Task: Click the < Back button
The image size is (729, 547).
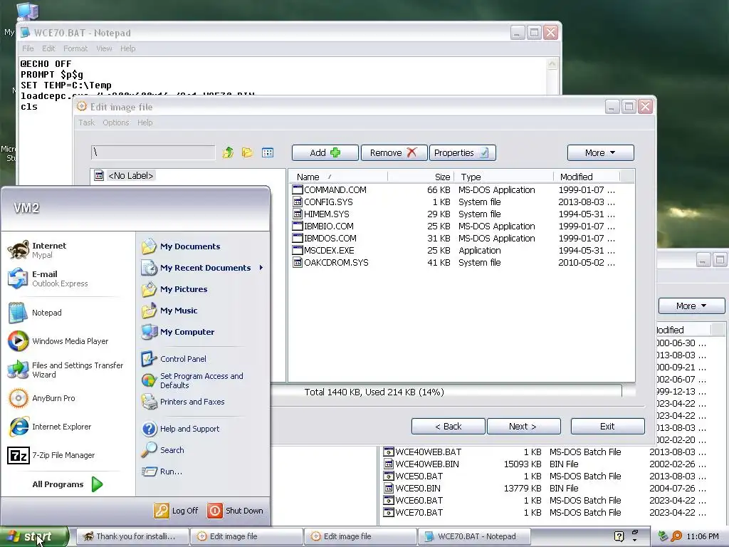Action: click(x=449, y=426)
